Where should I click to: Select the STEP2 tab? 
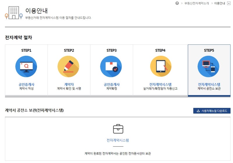click(69, 71)
